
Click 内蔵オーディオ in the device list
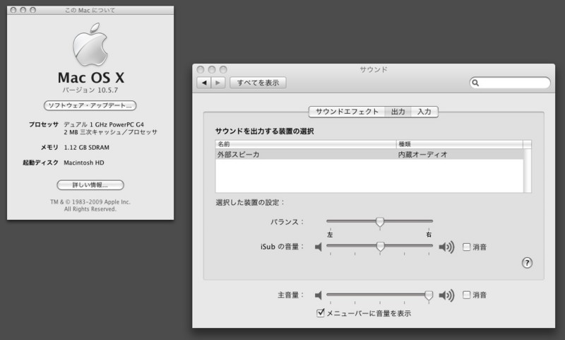[422, 154]
